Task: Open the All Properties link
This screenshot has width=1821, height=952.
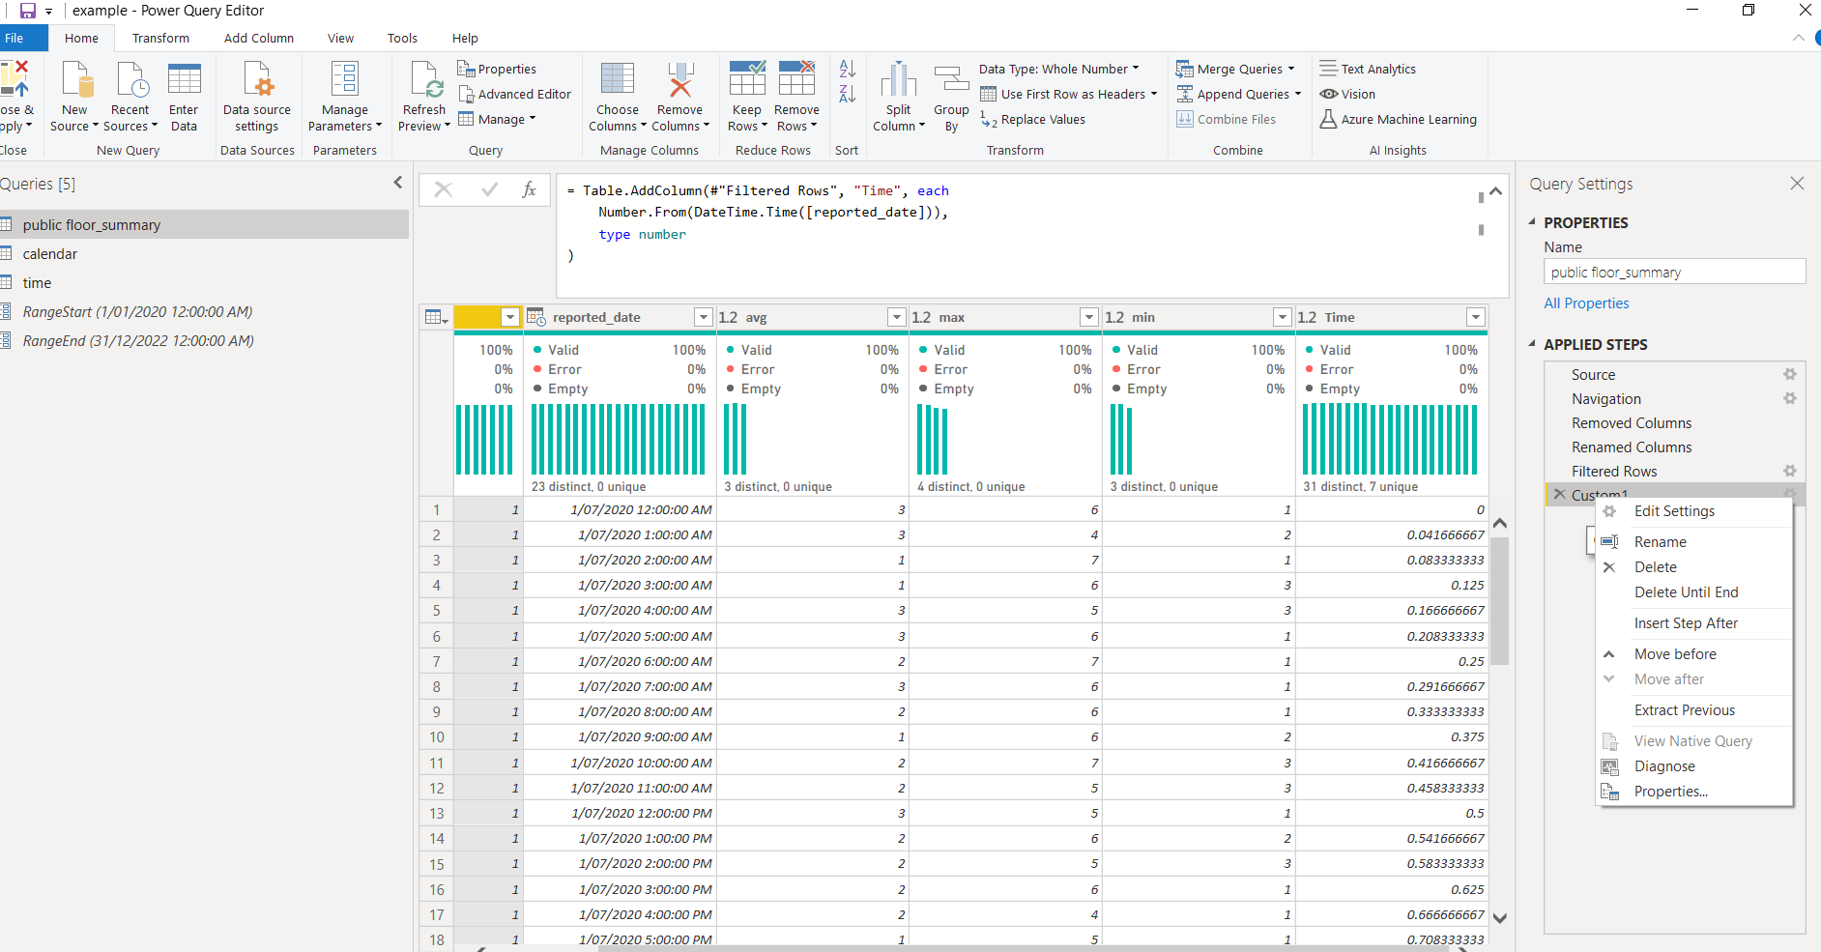Action: click(x=1585, y=303)
